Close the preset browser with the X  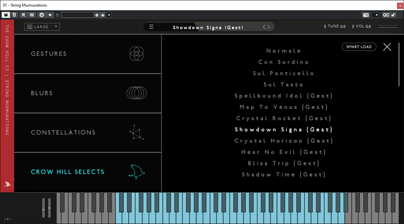pyautogui.click(x=387, y=47)
